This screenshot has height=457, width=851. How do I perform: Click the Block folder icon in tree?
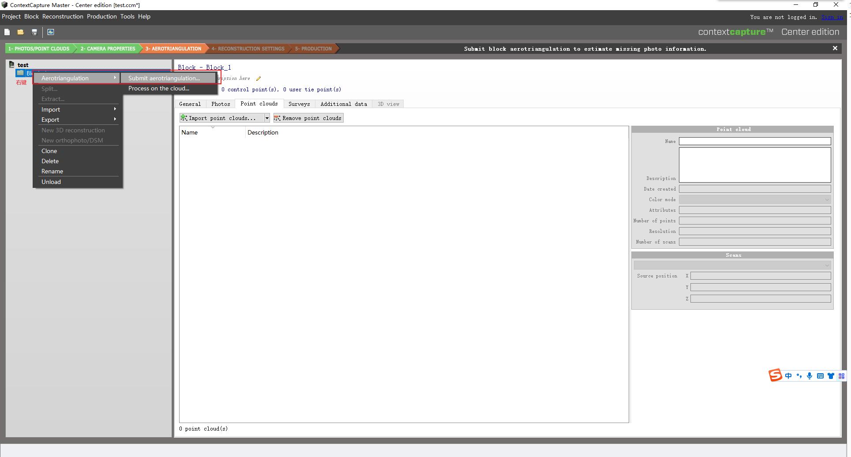tap(20, 73)
